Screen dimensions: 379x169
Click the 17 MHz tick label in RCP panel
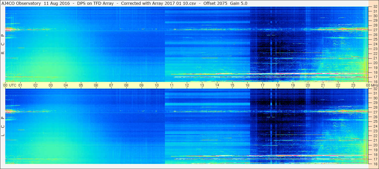[x=375, y=77]
